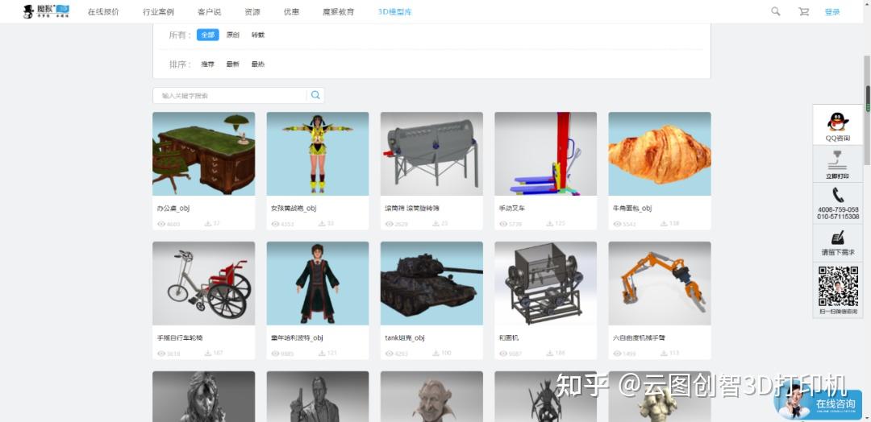Click the download icon under 和面机
The height and width of the screenshot is (422, 871).
coord(549,353)
